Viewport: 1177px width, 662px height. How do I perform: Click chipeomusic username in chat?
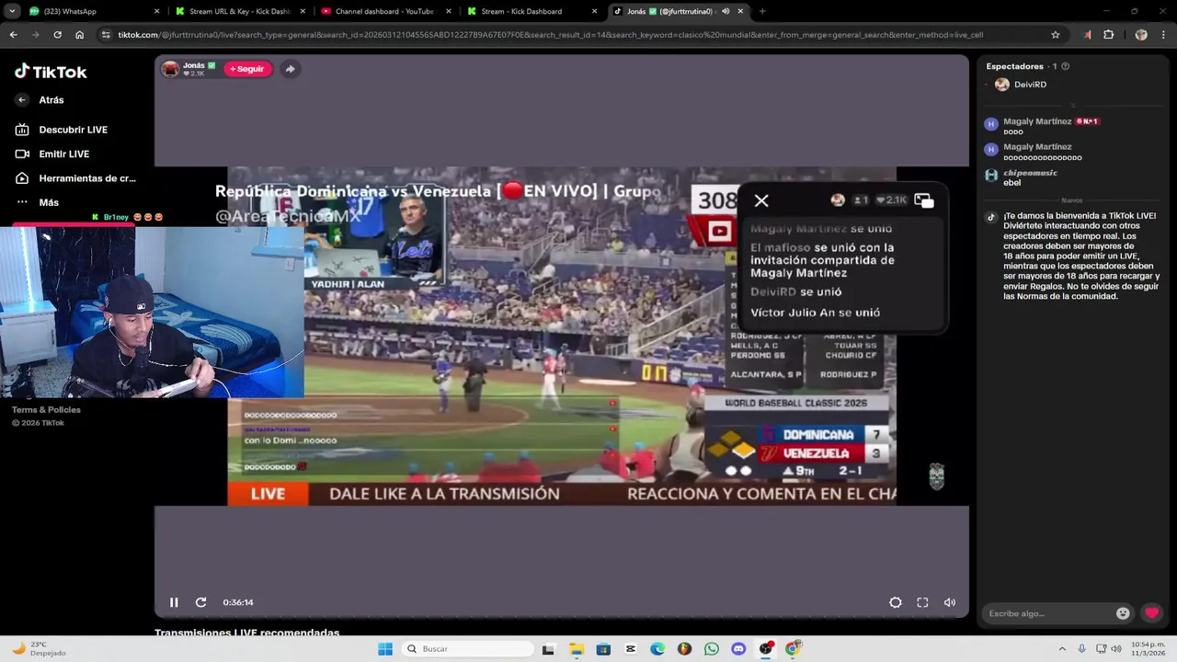point(1030,173)
